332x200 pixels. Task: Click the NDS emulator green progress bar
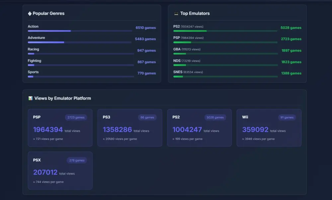[225, 65]
